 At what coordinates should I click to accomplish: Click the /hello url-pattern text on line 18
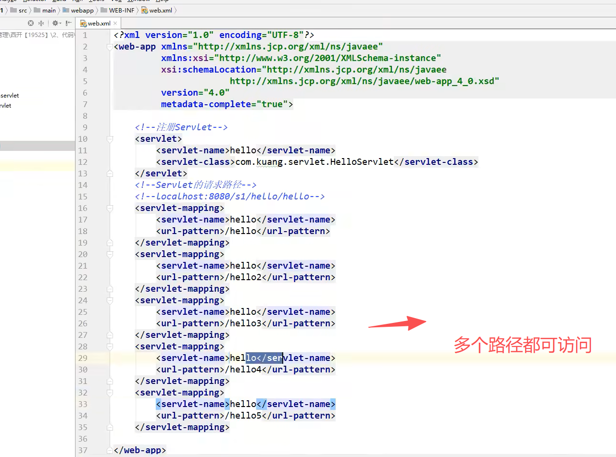coord(240,231)
